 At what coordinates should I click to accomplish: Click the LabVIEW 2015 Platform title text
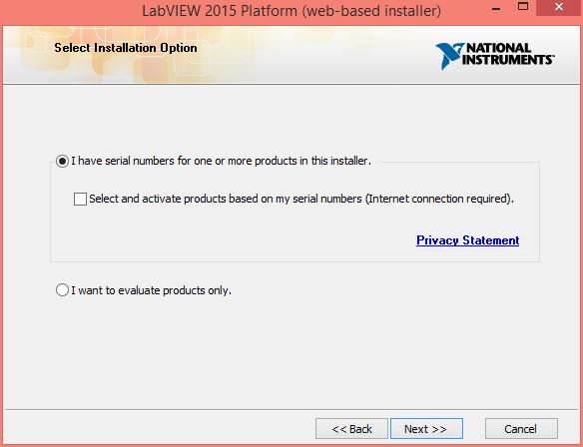coord(291,10)
